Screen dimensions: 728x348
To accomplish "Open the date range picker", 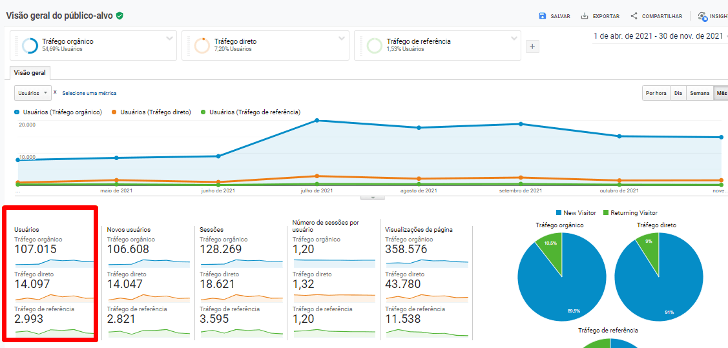I will 659,36.
